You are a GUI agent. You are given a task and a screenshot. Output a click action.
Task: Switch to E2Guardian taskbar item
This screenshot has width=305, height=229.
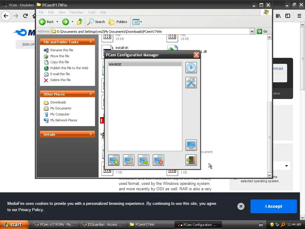click(x=103, y=225)
